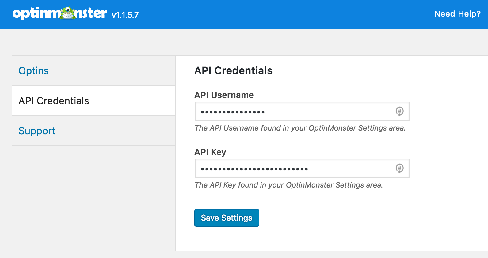Screen dimensions: 488x258
Task: Select the API Credentials sidebar tab
Action: [94, 101]
